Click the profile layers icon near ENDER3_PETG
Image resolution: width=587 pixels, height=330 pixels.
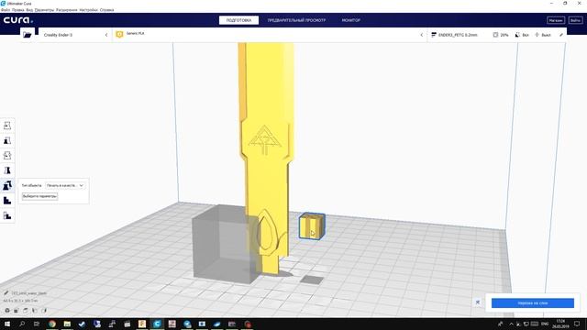pyautogui.click(x=434, y=35)
